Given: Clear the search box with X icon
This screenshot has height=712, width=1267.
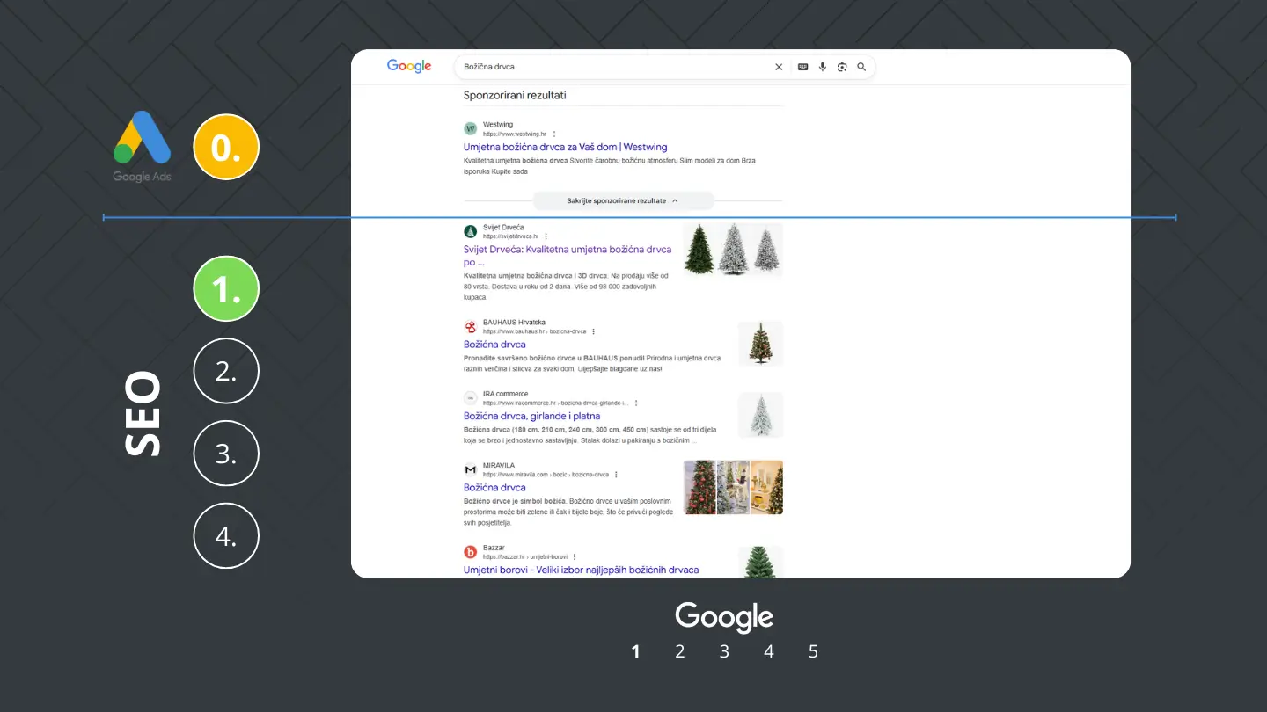Looking at the screenshot, I should click(778, 67).
